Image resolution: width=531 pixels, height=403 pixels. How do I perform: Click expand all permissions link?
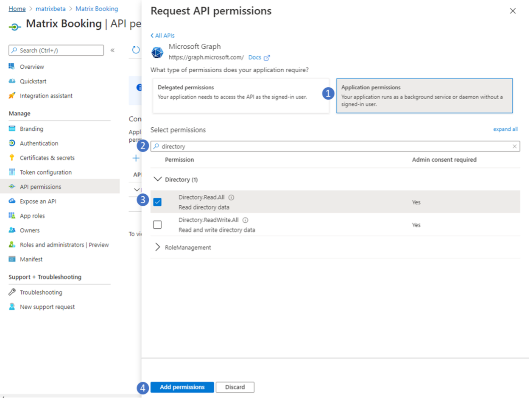505,129
